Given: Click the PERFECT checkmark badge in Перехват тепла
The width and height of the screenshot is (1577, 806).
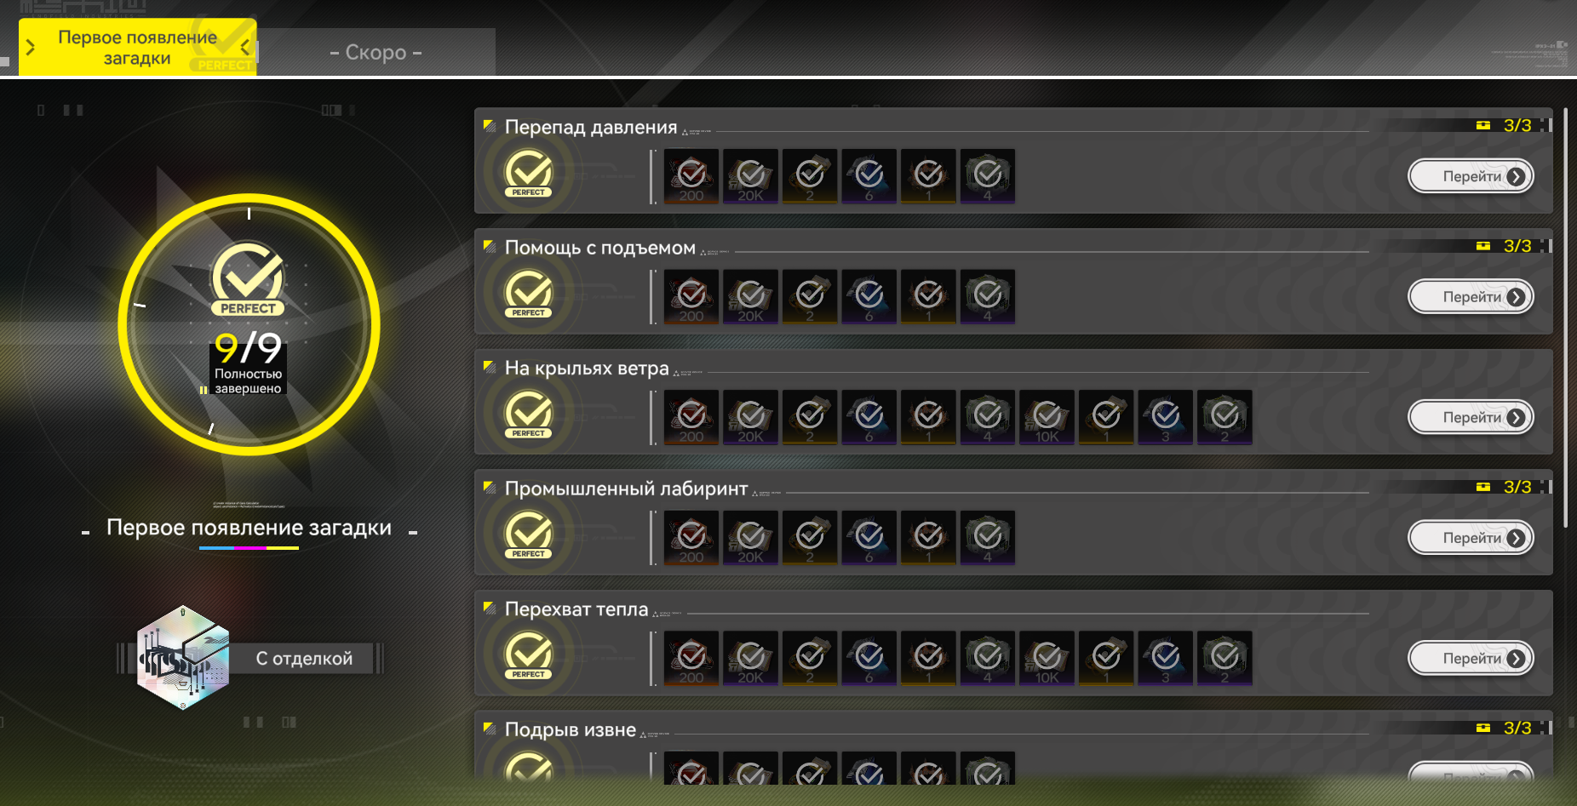Looking at the screenshot, I should coord(529,655).
